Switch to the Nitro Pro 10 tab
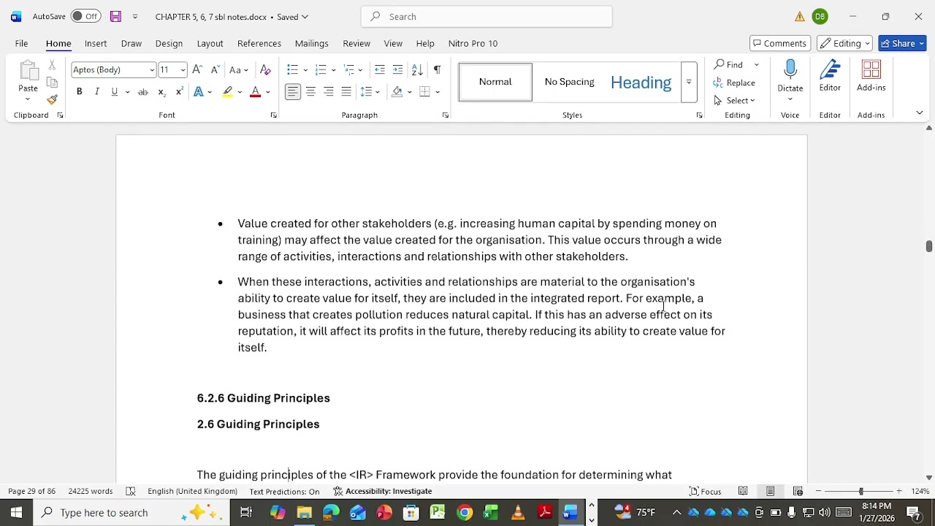935x526 pixels. pos(473,43)
